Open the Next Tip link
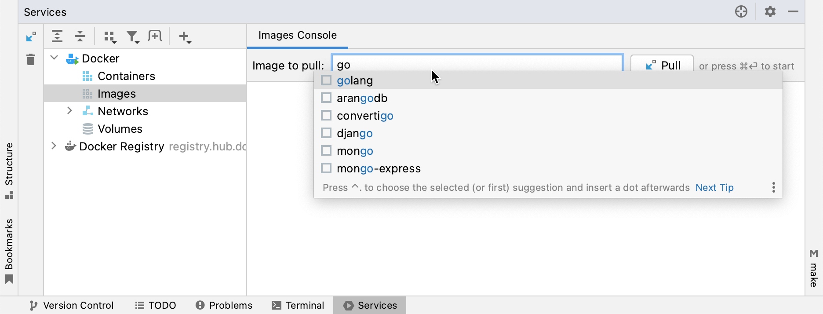 pyautogui.click(x=714, y=187)
